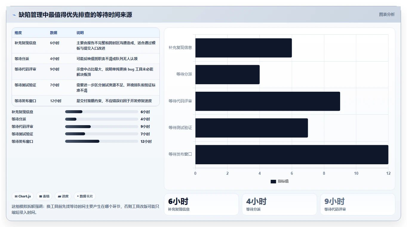The height and width of the screenshot is (227, 407).
Task: Select the Chart.js chip
Action: point(23,196)
